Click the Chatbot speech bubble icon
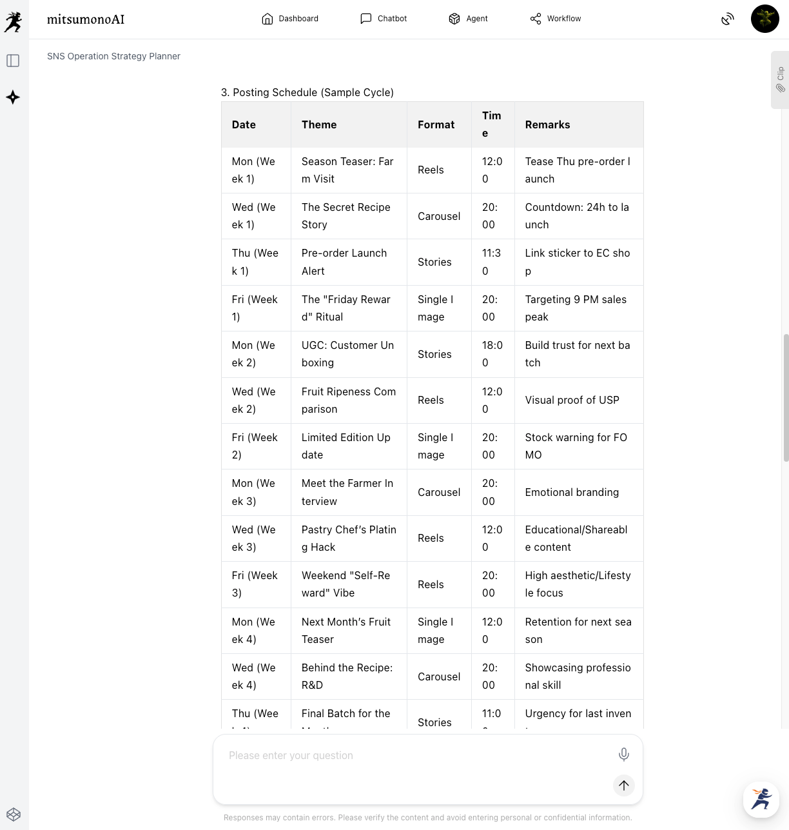Viewport: 789px width, 830px height. 365,19
